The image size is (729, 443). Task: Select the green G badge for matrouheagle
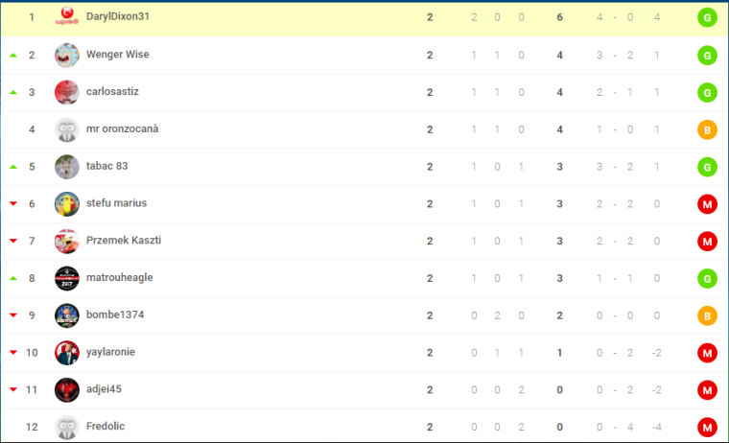pyautogui.click(x=707, y=278)
